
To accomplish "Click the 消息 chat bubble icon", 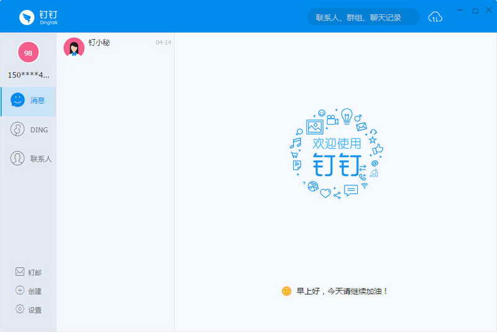I will pyautogui.click(x=17, y=100).
